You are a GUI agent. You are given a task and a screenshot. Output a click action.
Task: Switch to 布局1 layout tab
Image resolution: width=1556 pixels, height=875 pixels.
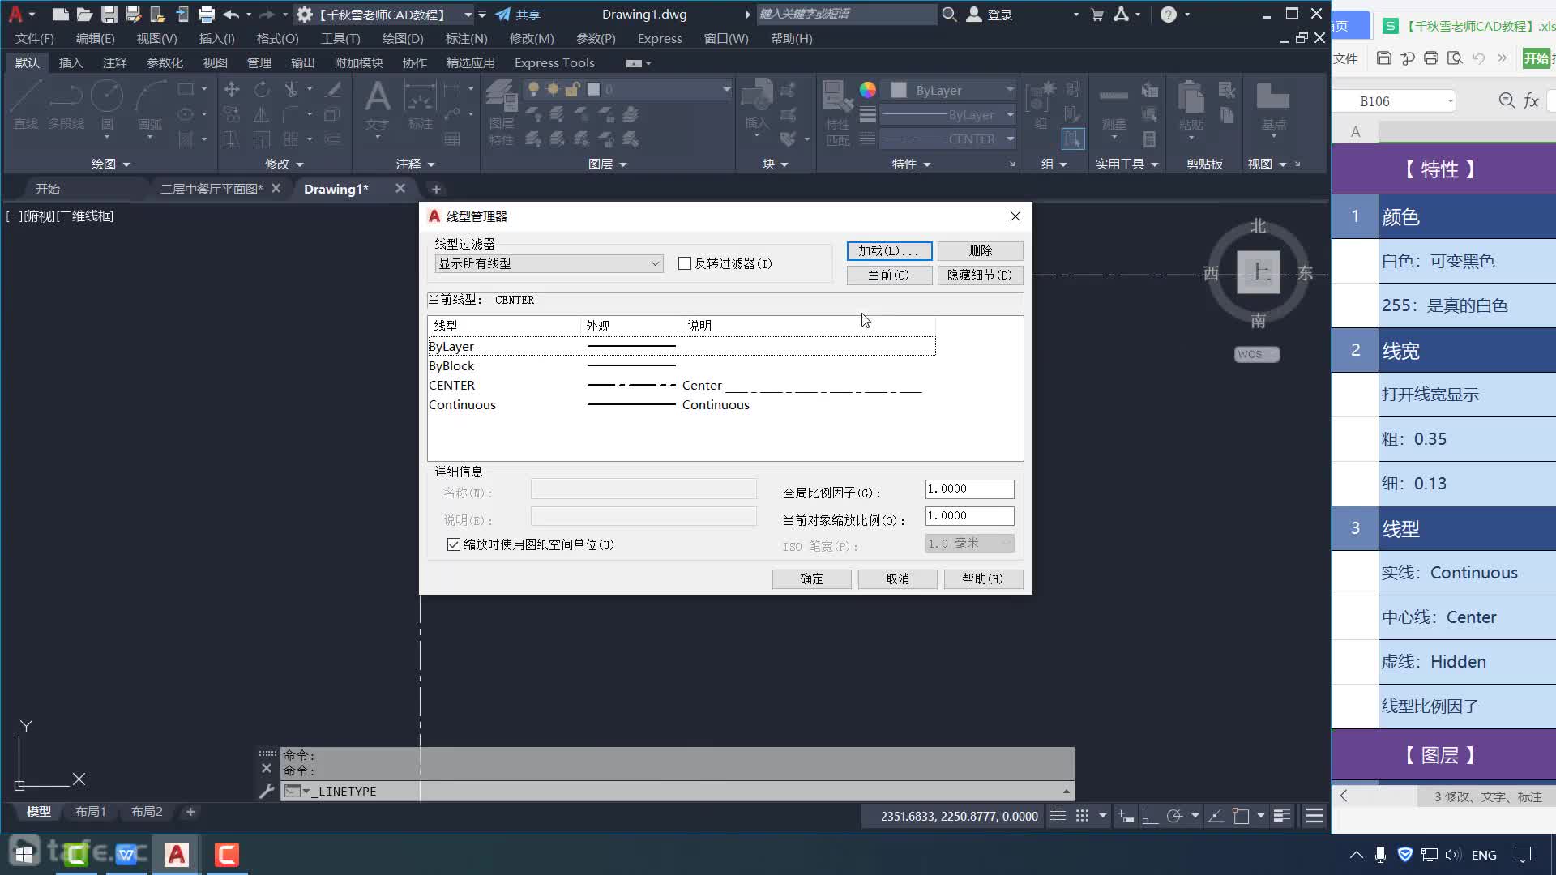point(90,811)
